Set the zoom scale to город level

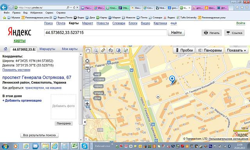tap(98, 86)
